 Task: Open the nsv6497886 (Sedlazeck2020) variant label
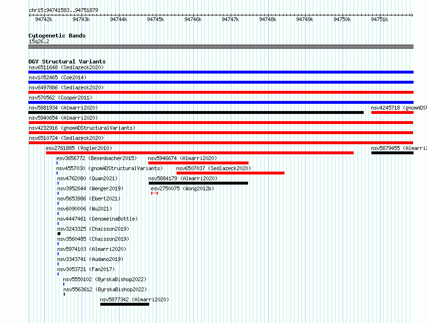pyautogui.click(x=66, y=87)
